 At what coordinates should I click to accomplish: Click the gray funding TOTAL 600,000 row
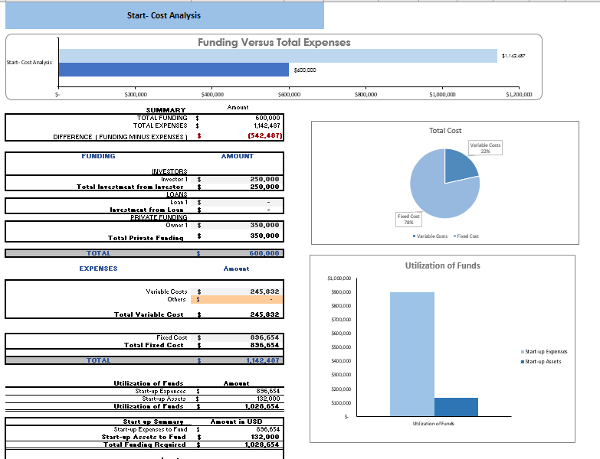[x=145, y=253]
